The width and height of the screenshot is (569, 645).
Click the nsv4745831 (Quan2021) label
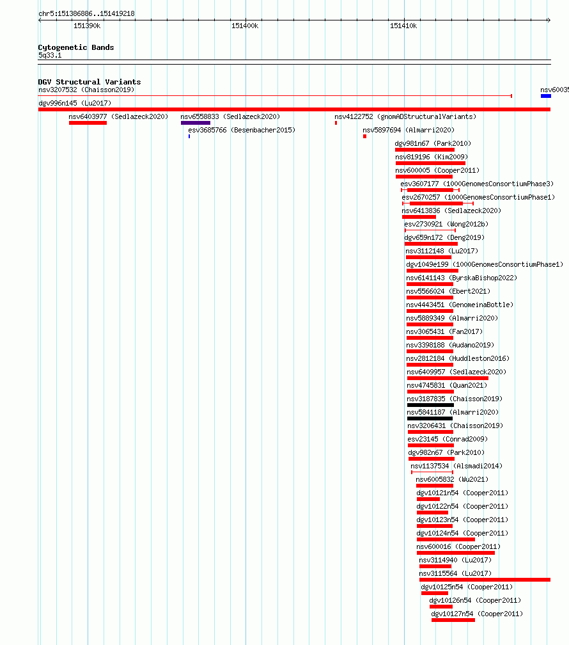(447, 385)
